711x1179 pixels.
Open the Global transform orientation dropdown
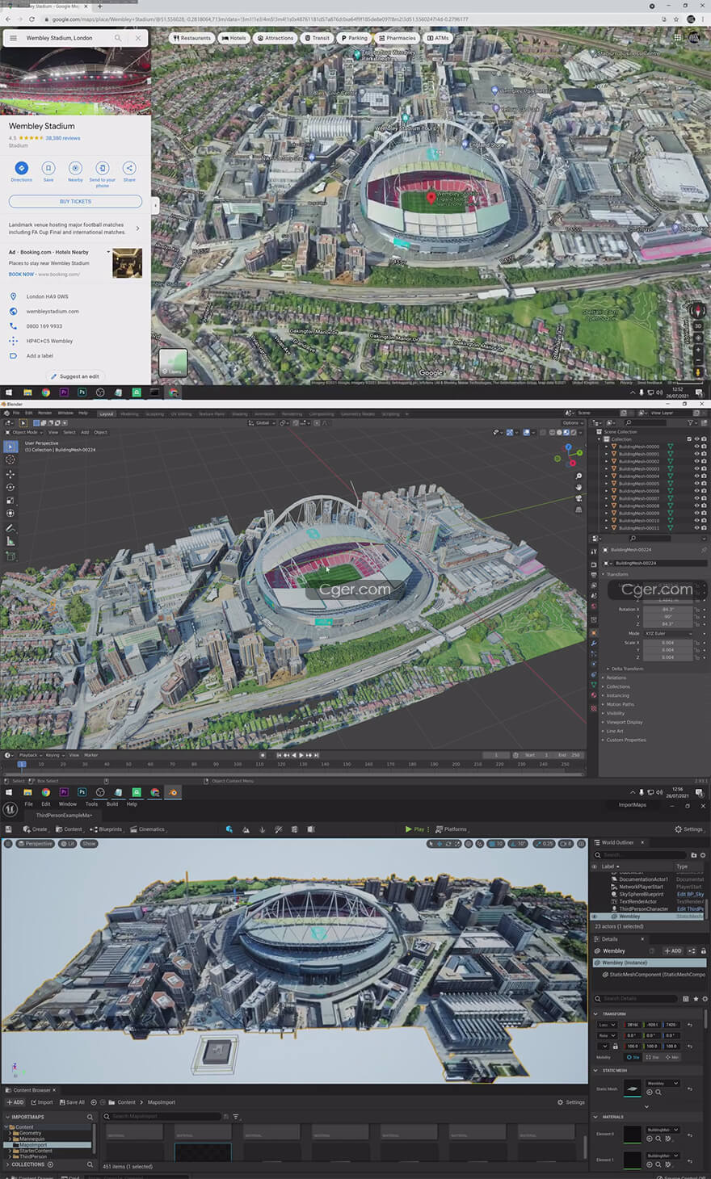[262, 422]
